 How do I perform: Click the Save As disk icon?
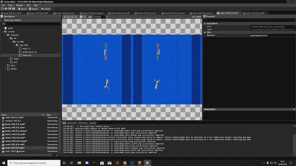[13, 9]
